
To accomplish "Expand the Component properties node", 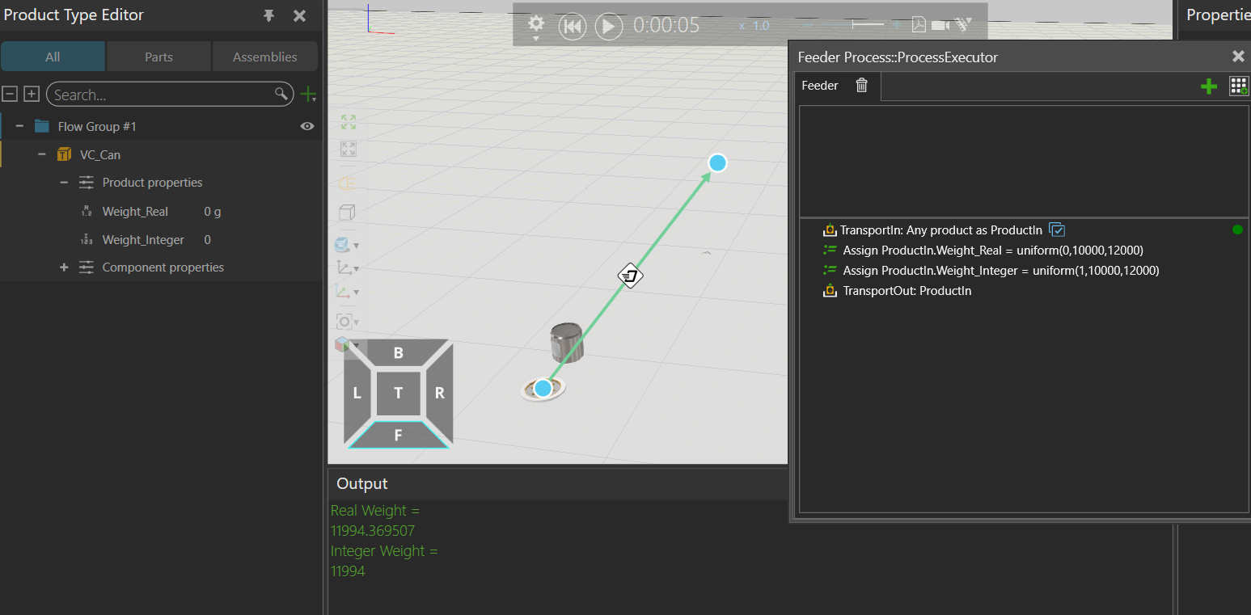I will 64,267.
